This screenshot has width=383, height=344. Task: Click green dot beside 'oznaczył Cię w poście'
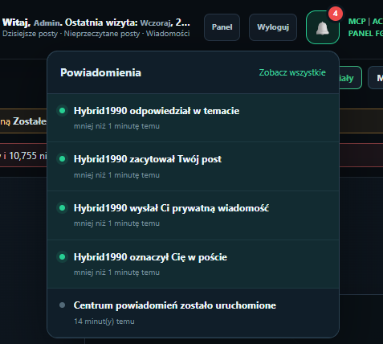click(63, 257)
